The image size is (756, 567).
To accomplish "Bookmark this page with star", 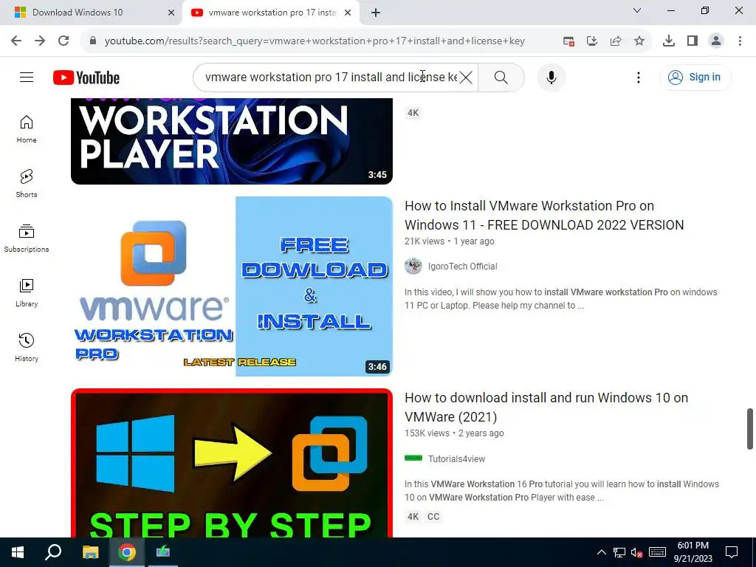I will coord(639,41).
